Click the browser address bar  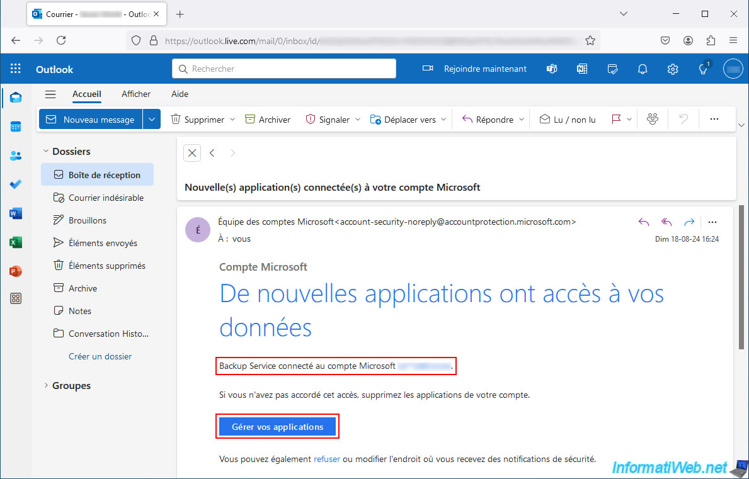(363, 40)
